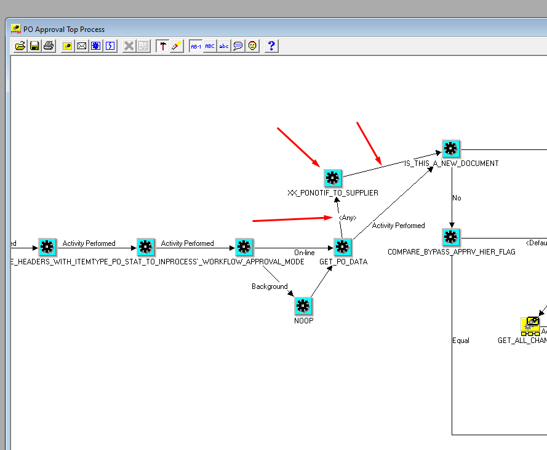Click the Background transition label
The height and width of the screenshot is (450, 547).
[x=270, y=286]
